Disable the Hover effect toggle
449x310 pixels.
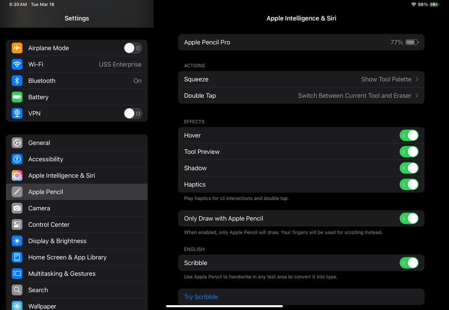[x=409, y=135]
